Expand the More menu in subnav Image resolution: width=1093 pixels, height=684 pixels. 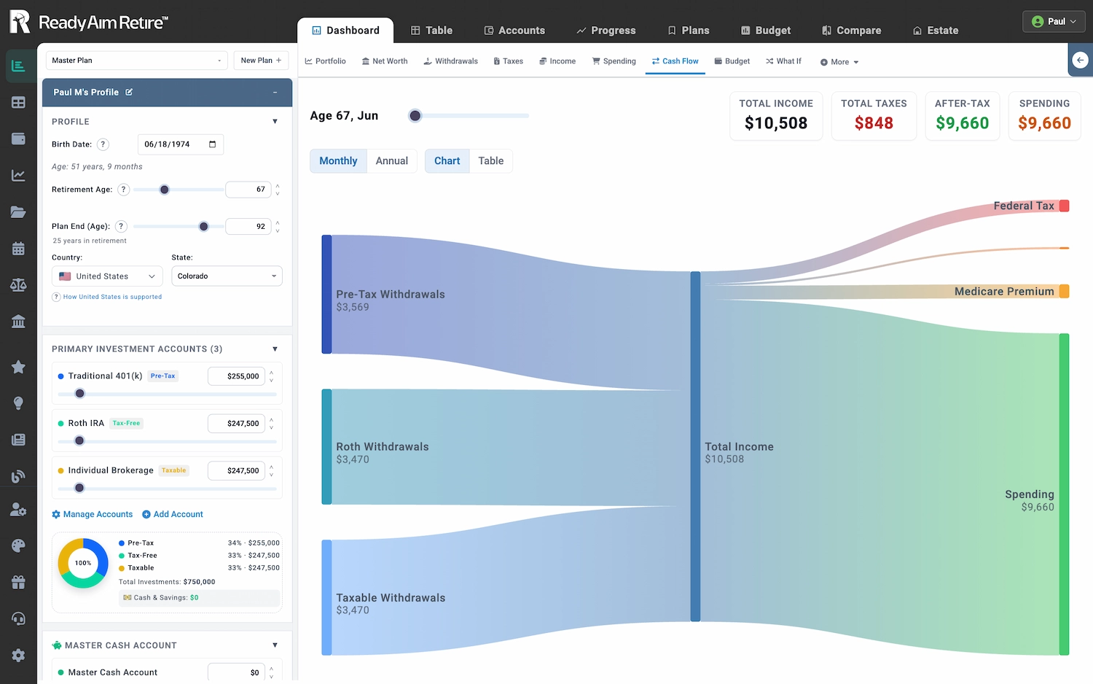click(x=839, y=62)
